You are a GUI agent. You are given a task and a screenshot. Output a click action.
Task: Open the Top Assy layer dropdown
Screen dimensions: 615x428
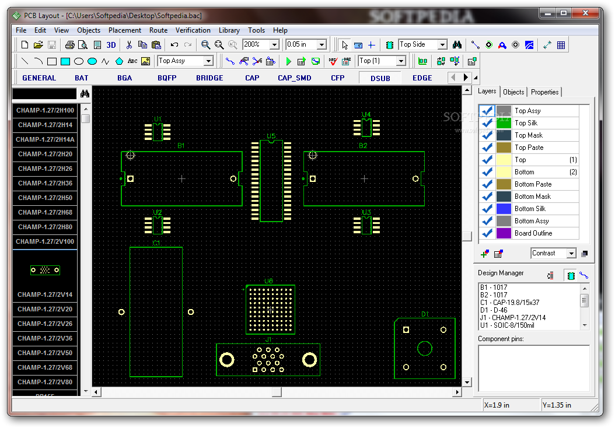click(209, 61)
